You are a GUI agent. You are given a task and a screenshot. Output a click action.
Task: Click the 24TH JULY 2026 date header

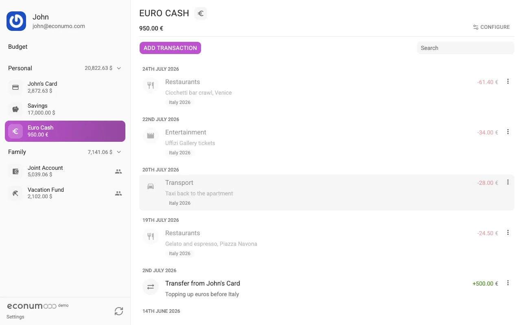[161, 69]
